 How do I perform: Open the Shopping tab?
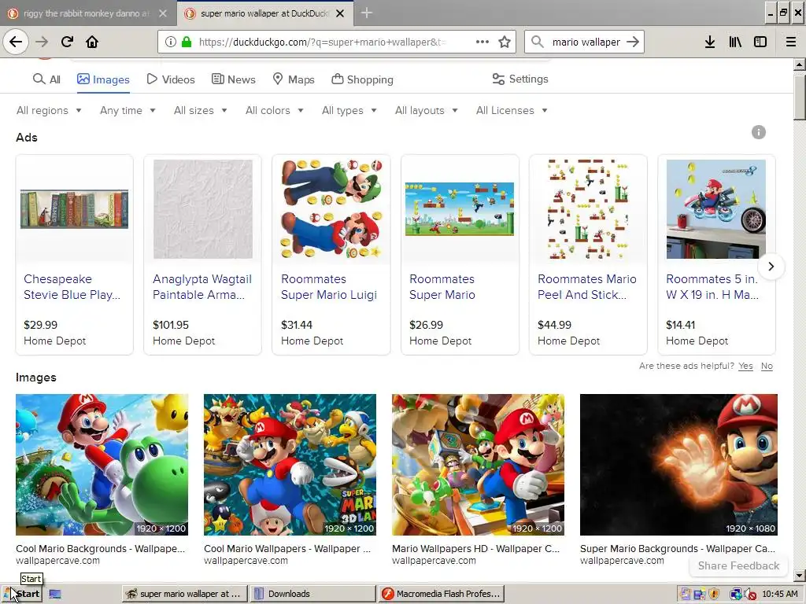tap(362, 79)
